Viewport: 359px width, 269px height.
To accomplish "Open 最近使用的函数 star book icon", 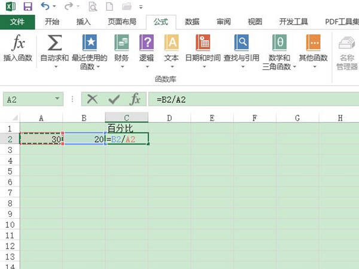I will 90,42.
